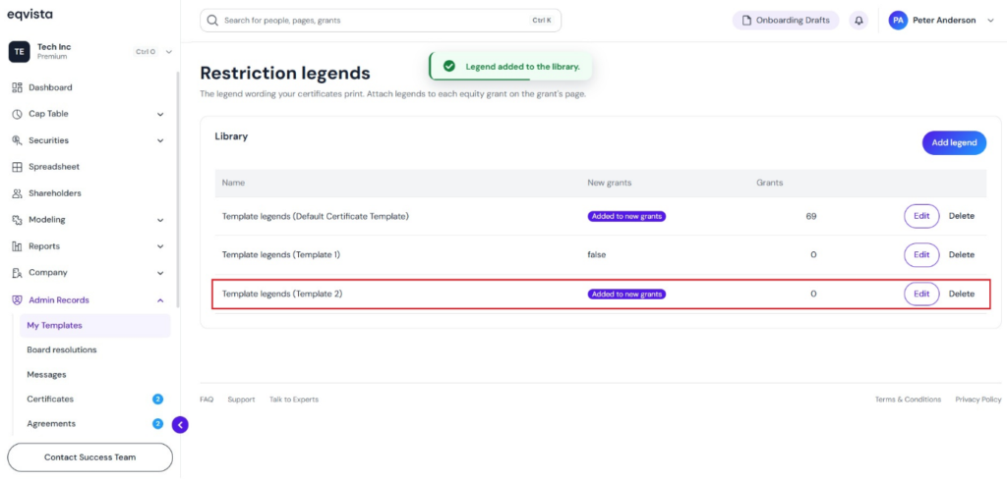
Task: Expand the Reports menu chevron
Action: click(x=160, y=246)
